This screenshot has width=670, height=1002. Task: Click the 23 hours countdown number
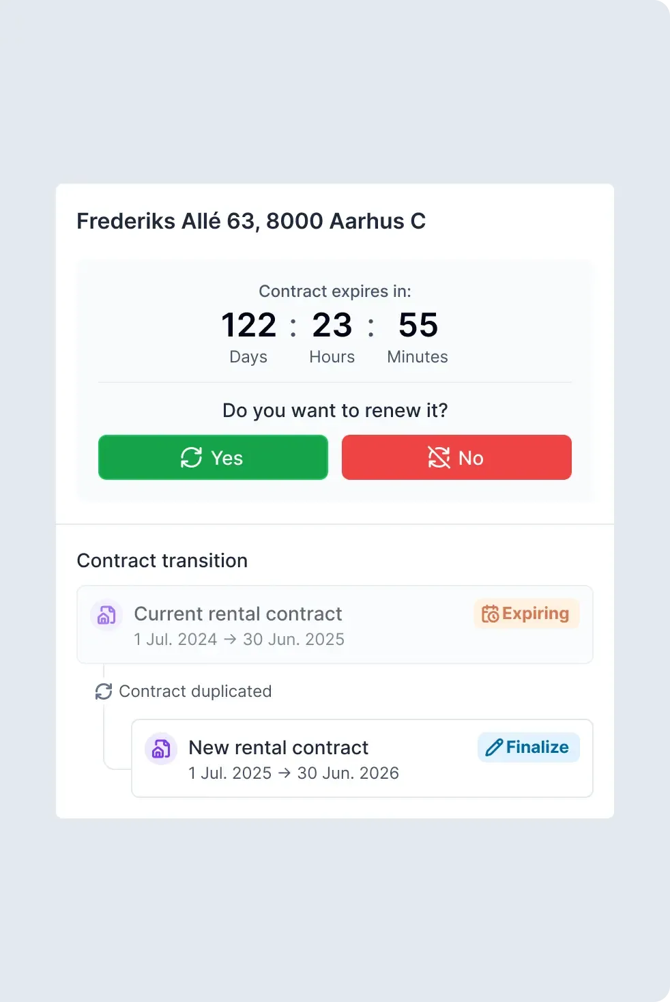click(x=332, y=325)
